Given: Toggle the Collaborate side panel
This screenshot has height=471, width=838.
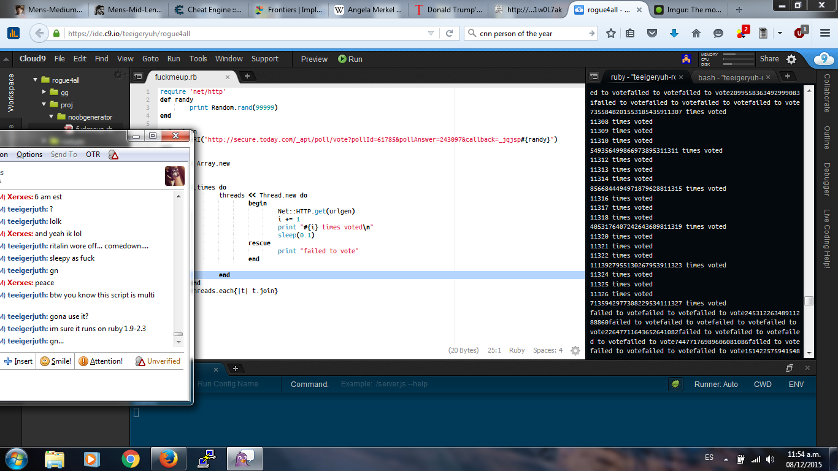Looking at the screenshot, I should click(x=827, y=93).
